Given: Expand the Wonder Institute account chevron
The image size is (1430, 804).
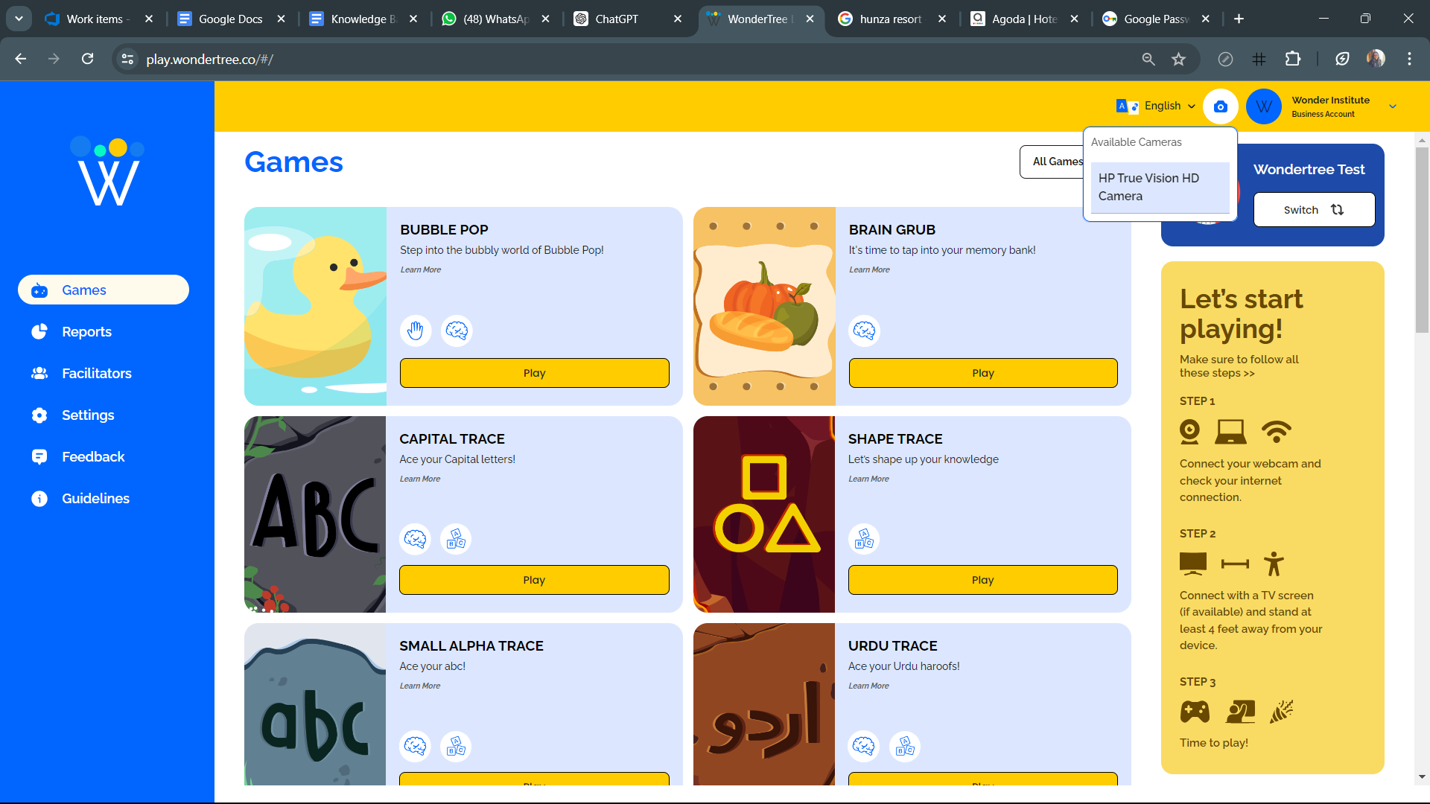Looking at the screenshot, I should [x=1393, y=106].
